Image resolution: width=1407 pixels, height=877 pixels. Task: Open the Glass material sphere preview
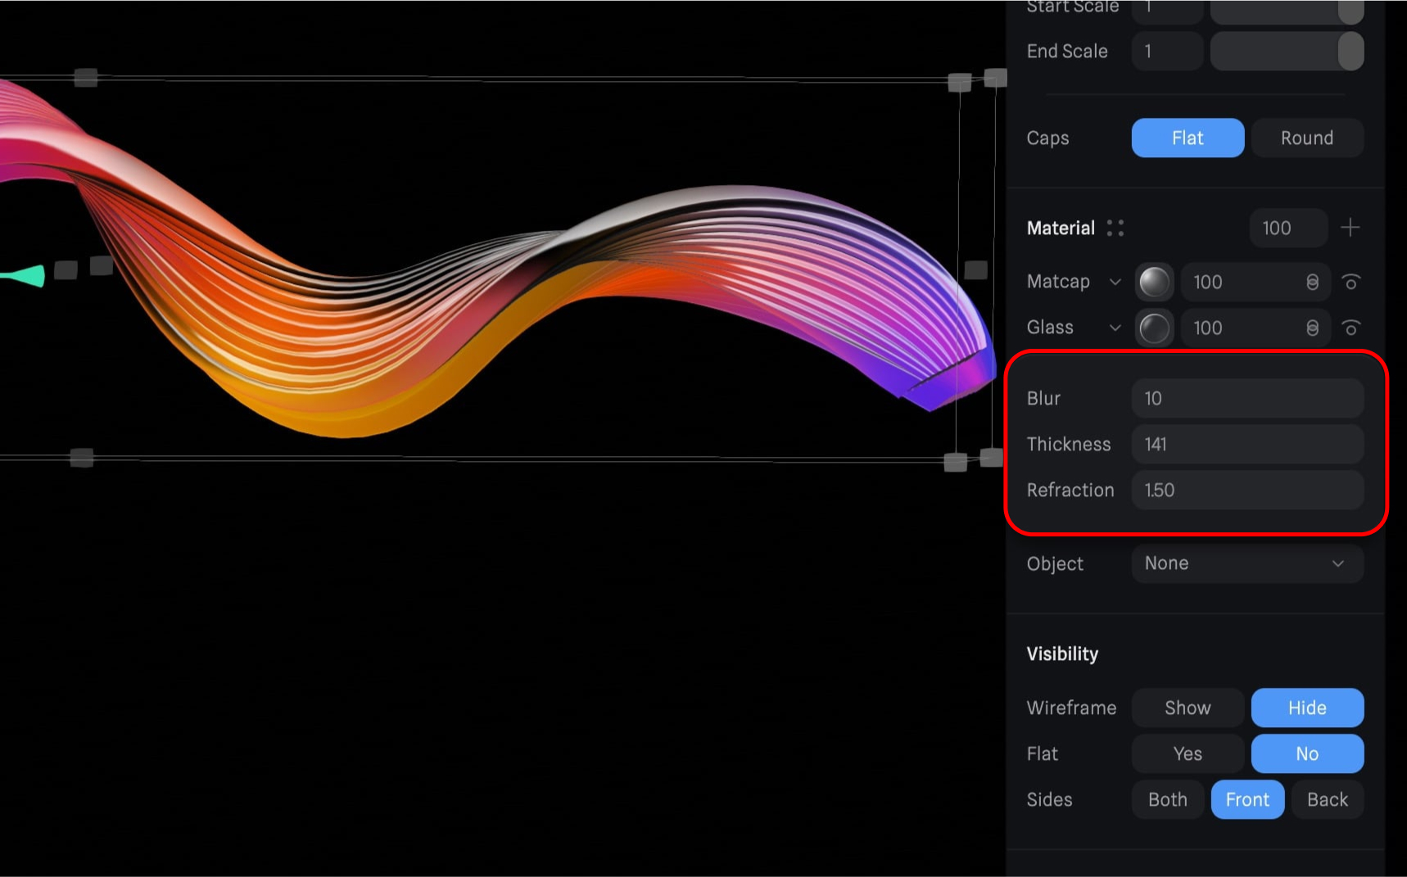click(x=1153, y=328)
